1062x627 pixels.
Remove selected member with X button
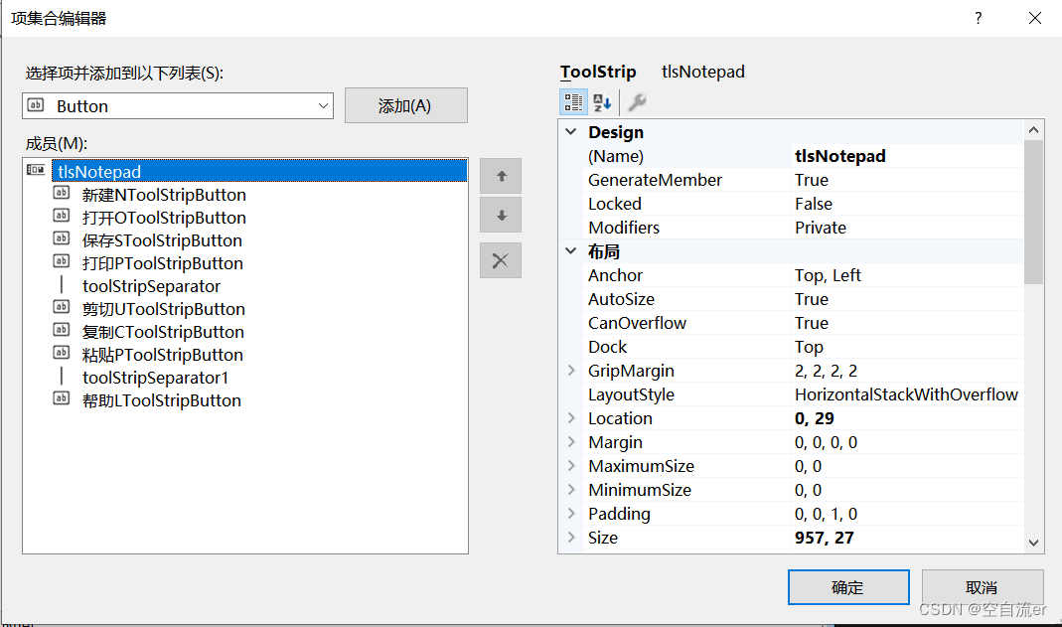pos(501,260)
